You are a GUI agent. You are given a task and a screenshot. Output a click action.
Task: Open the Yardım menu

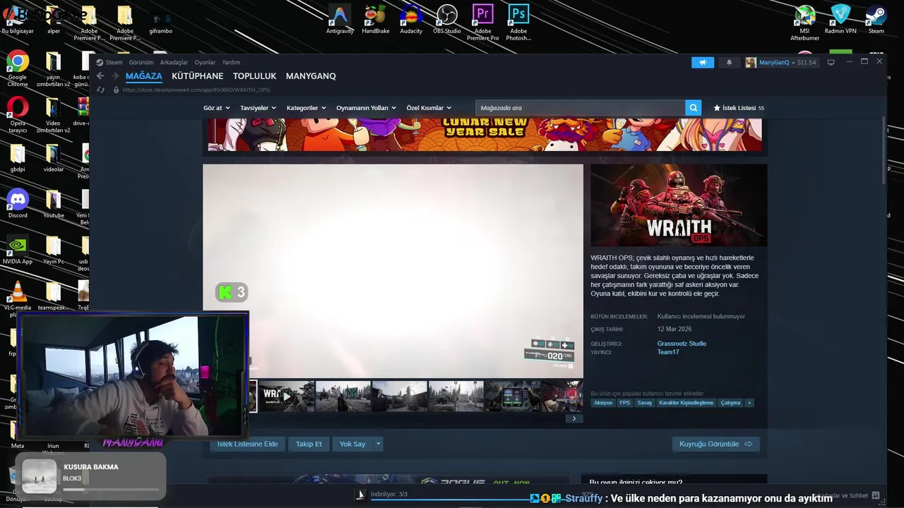coord(231,62)
